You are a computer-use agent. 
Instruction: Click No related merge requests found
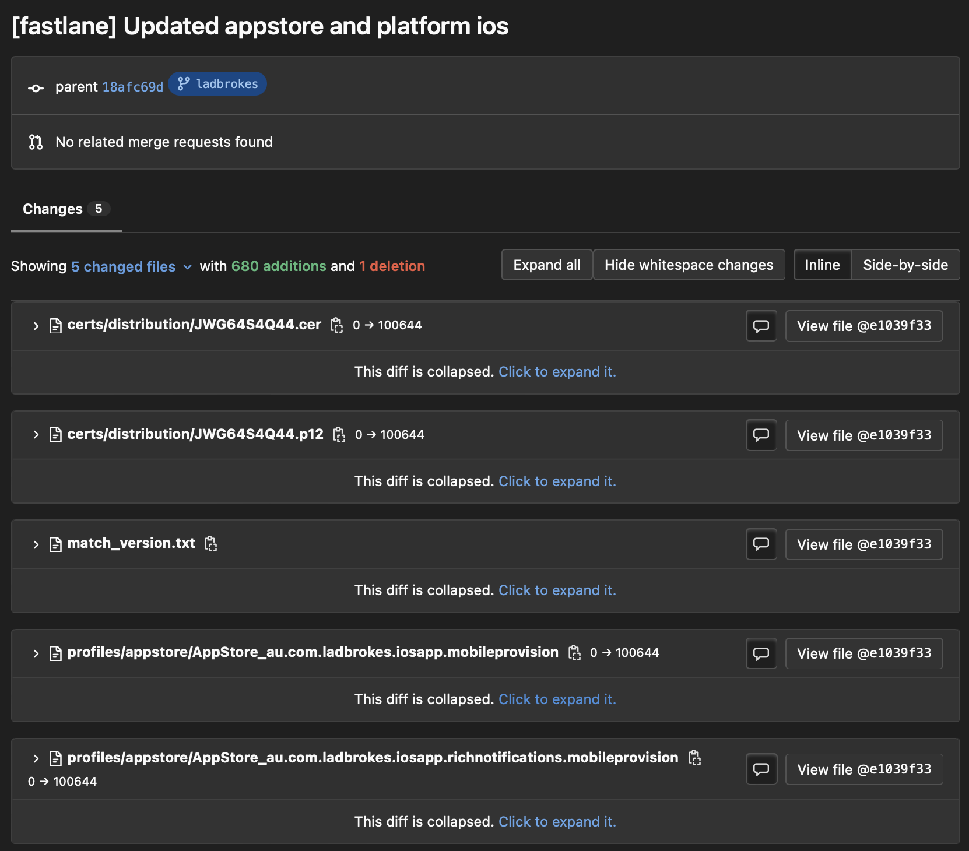[x=164, y=142]
